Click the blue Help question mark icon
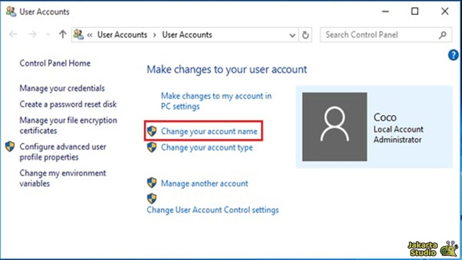Image resolution: width=462 pixels, height=260 pixels. pos(453,55)
